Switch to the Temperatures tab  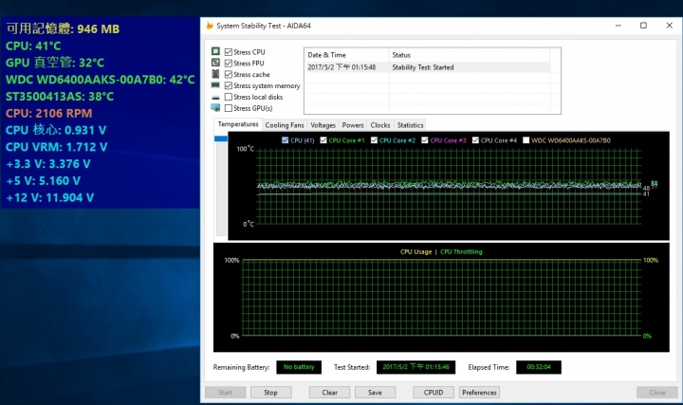coord(238,124)
